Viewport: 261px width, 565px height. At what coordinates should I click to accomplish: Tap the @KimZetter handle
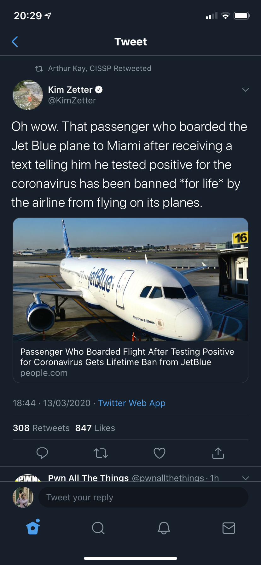click(72, 101)
